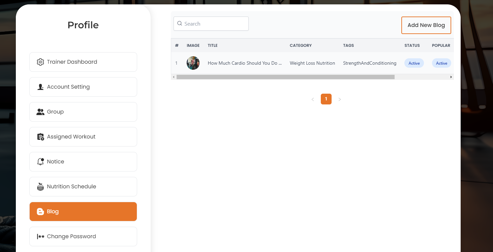Open the Assigned Workout menu item
The image size is (493, 252).
point(83,137)
